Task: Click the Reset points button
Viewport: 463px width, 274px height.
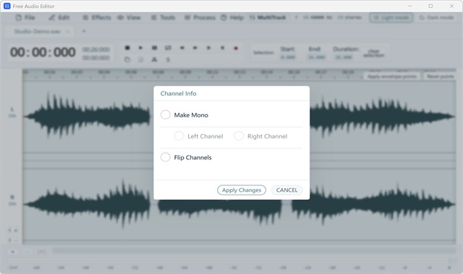Action: click(441, 76)
